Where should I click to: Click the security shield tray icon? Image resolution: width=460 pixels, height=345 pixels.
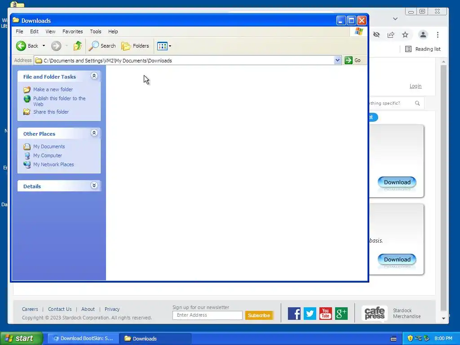(410, 339)
